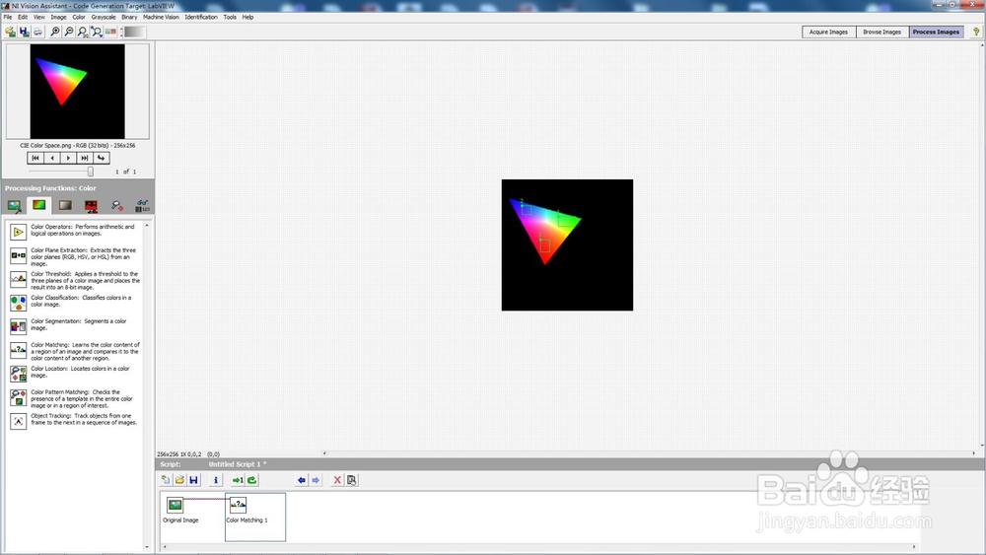Click the gray gradient palette in the toolbar
The image size is (986, 555).
coord(134,32)
